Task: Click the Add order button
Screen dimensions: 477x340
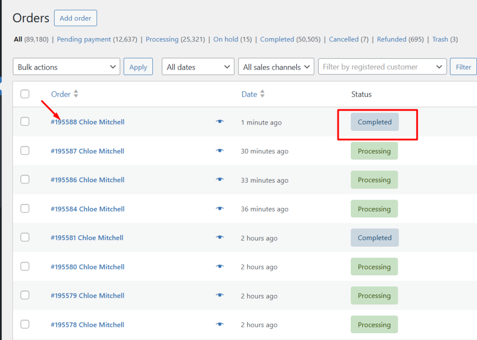Action: 75,18
